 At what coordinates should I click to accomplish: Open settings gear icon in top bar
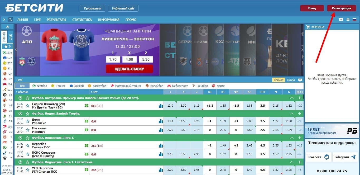(348, 20)
